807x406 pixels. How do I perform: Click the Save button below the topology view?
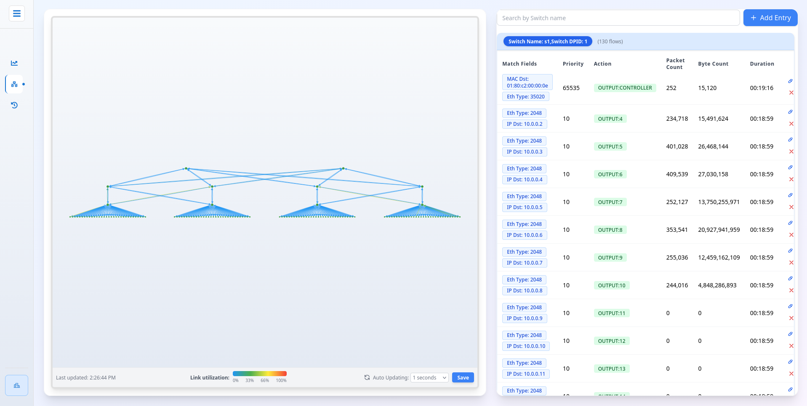click(462, 377)
